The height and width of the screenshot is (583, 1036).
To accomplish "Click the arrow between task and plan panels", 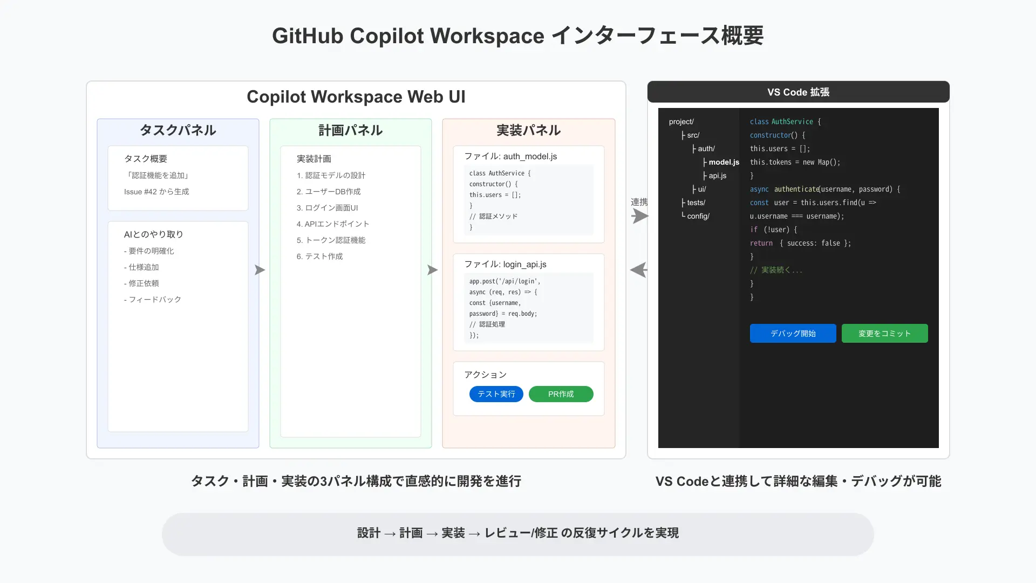I will click(260, 270).
